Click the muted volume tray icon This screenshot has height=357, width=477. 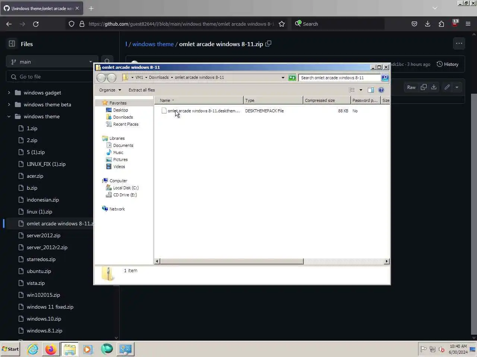442,349
